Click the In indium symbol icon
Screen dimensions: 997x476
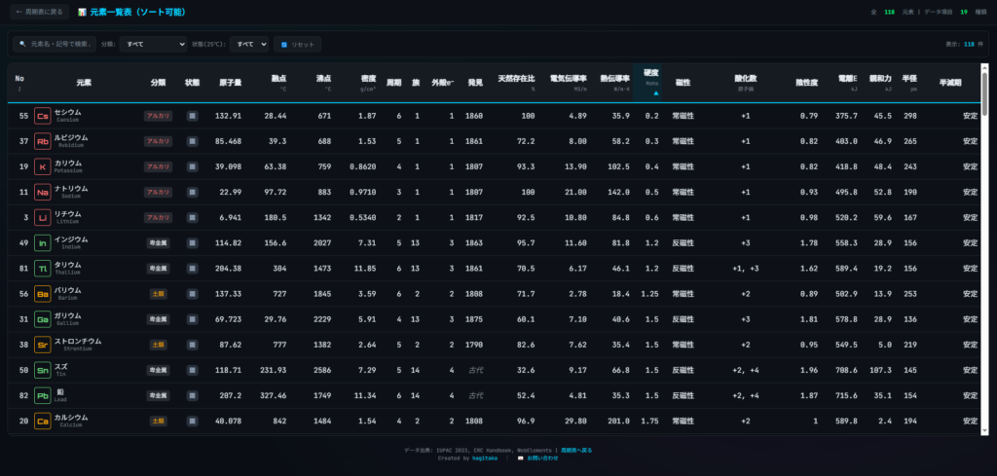click(42, 243)
